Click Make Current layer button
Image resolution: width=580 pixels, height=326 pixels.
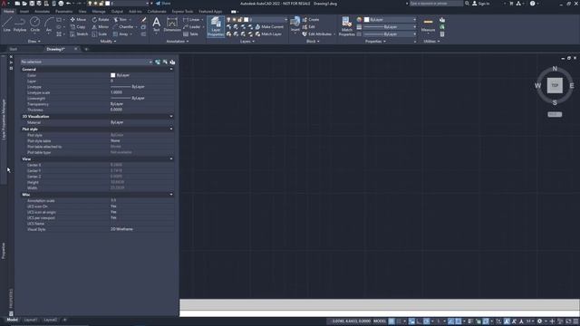[269, 27]
